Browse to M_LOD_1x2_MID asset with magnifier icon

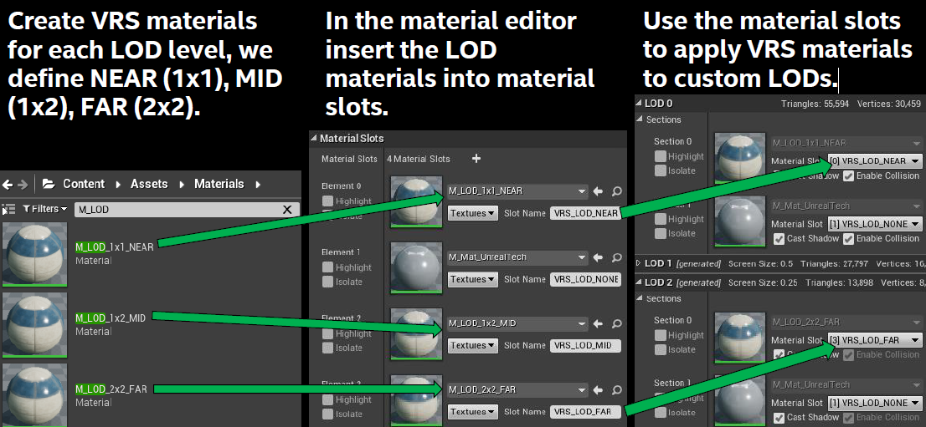pyautogui.click(x=616, y=323)
